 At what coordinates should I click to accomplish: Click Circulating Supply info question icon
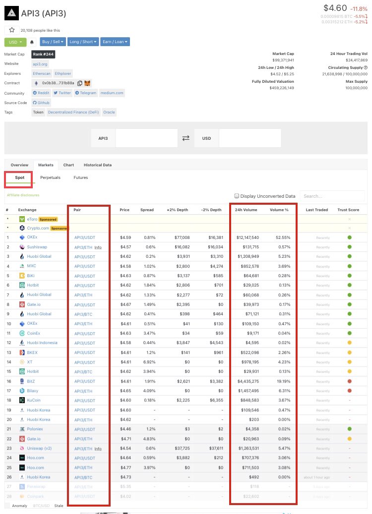point(366,67)
